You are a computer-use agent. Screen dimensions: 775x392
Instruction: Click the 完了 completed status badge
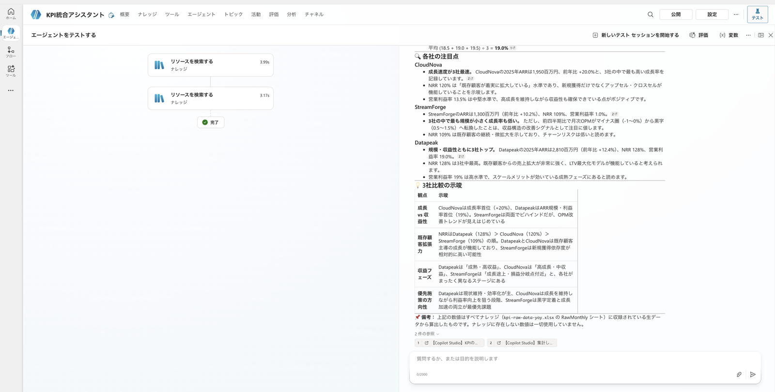click(x=211, y=122)
